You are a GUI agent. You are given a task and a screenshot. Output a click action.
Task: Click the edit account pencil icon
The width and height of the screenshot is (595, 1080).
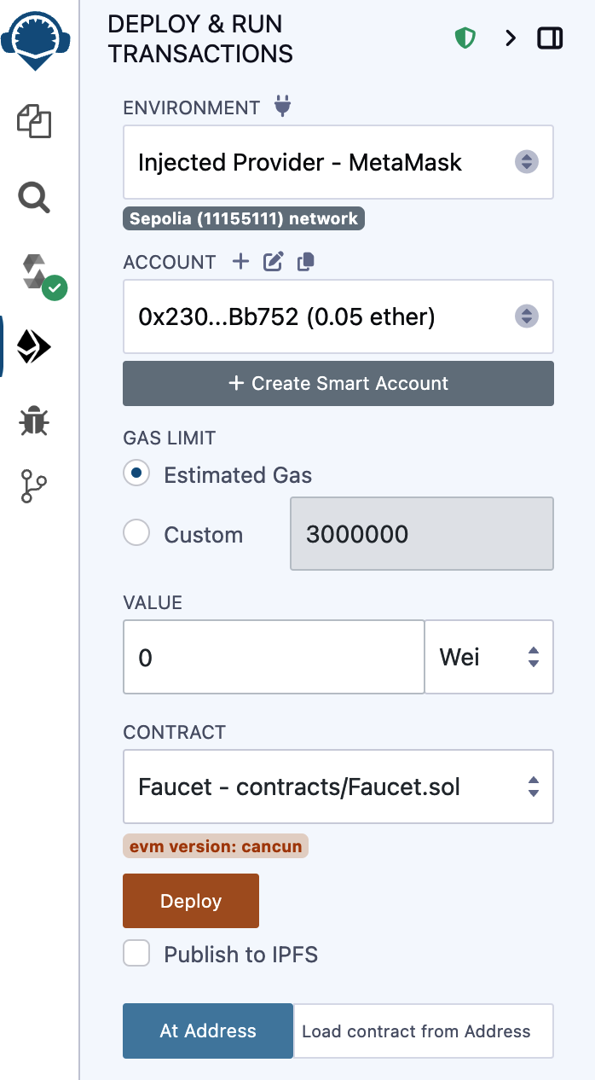click(x=273, y=262)
